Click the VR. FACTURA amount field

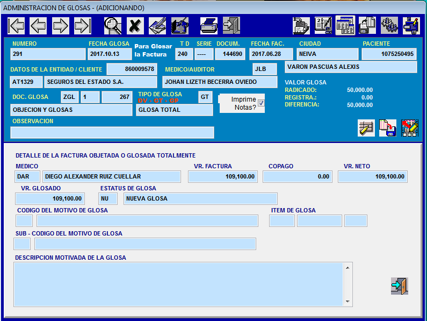tap(223, 177)
